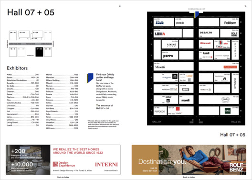The image size is (252, 180).
Task: Click the Milano Bedding exhibitor row
Action: (62, 80)
